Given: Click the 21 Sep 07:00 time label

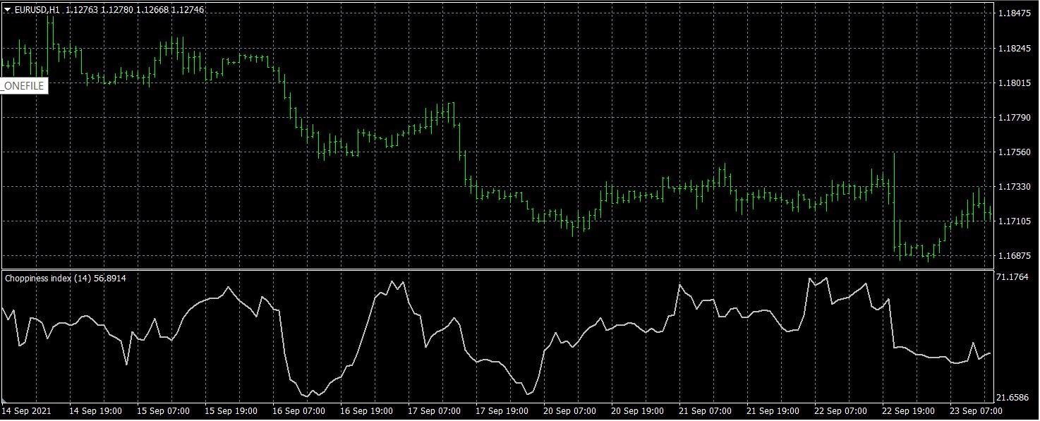Looking at the screenshot, I should coord(705,411).
